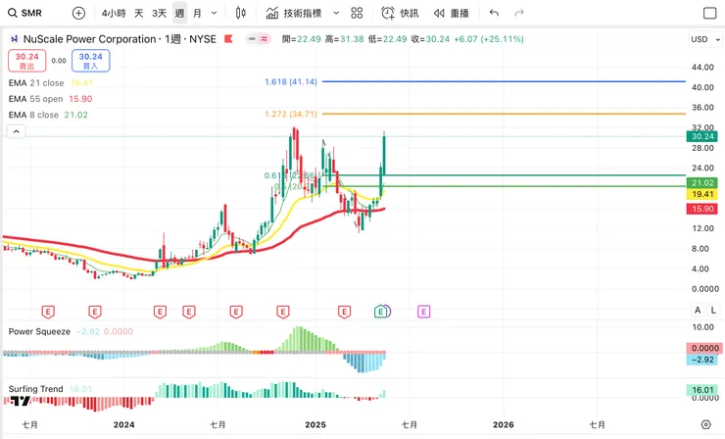725x439 pixels.
Task: Open the SMR symbol search
Action: (x=25, y=13)
